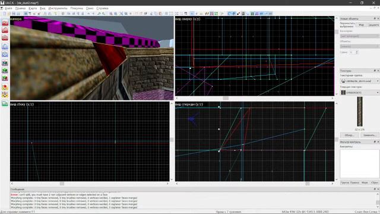This screenshot has width=380, height=214.
Task: Click the Save toolbar icon
Action: [14, 14]
